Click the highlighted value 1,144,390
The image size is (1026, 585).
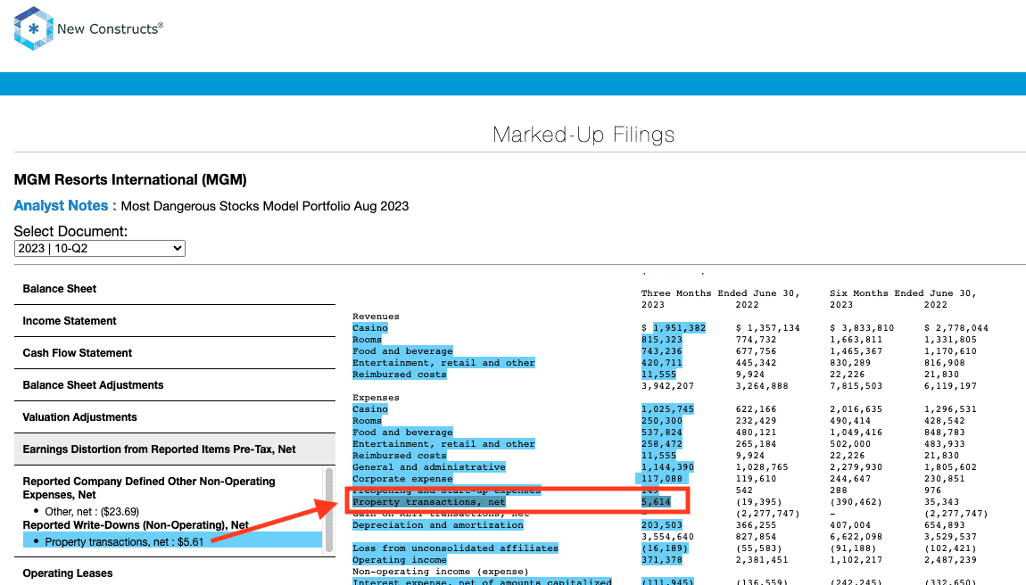click(667, 467)
